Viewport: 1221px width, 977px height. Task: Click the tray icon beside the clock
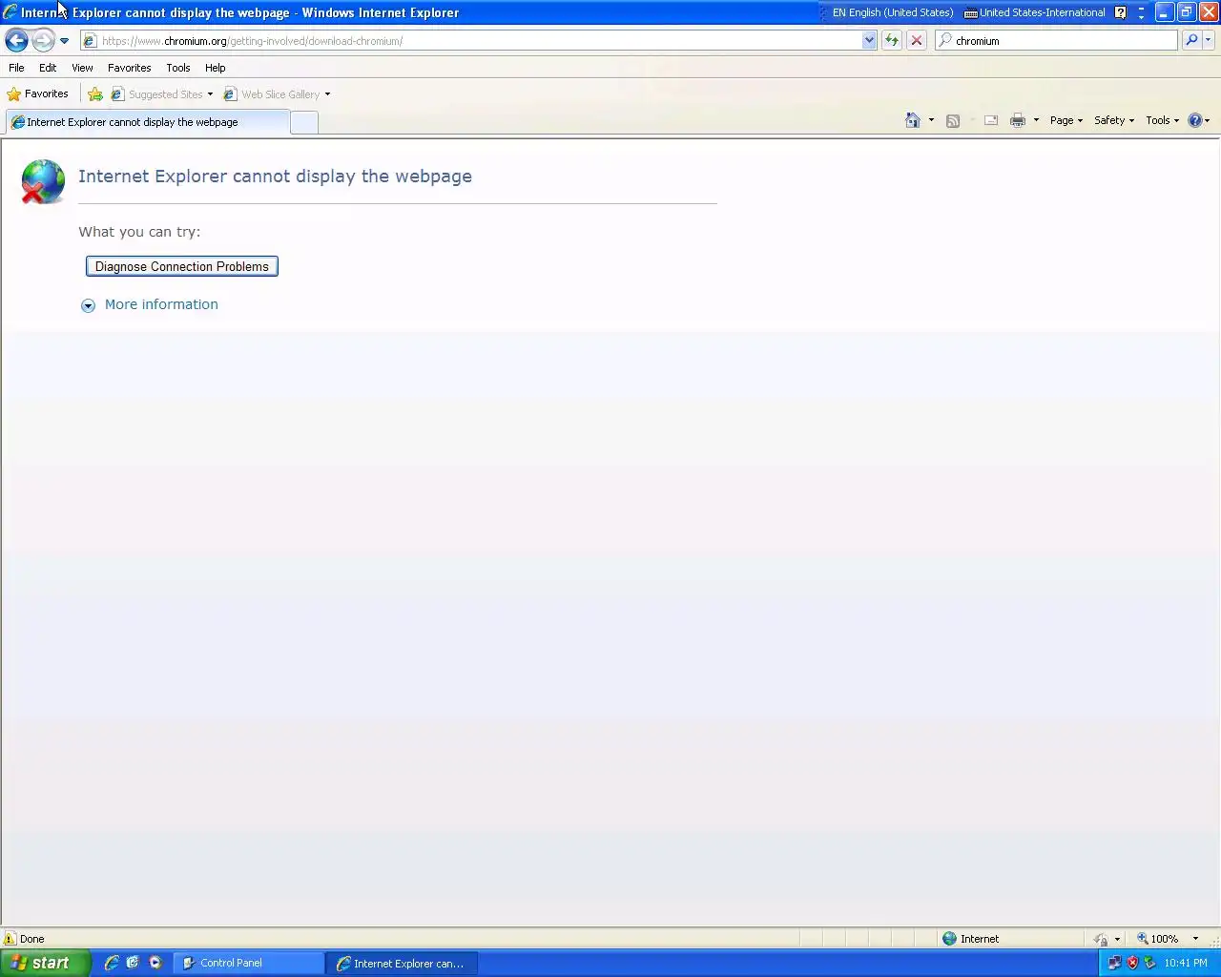pyautogui.click(x=1149, y=963)
